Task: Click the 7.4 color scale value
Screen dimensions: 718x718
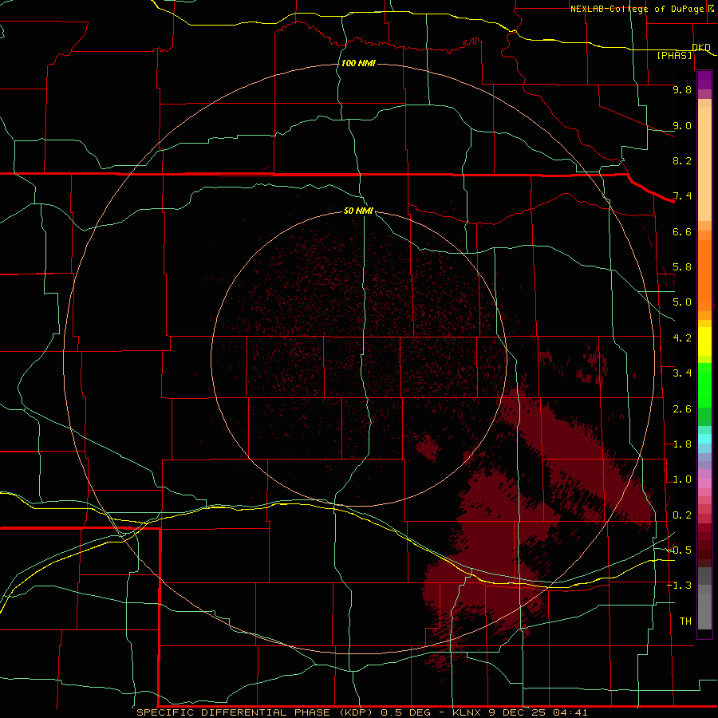Action: pyautogui.click(x=682, y=196)
